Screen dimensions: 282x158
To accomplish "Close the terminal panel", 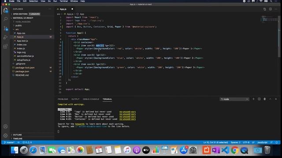I will coord(276,99).
